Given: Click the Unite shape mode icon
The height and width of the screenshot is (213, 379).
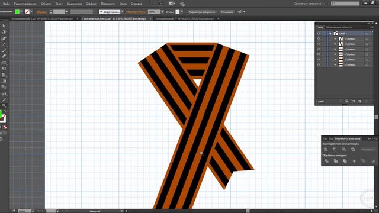Looking at the screenshot, I should [x=326, y=150].
